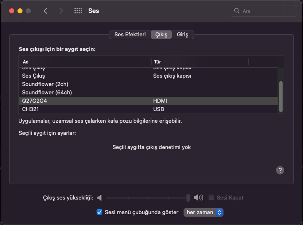Adjust the Çıkış ses yüksekliği slider
The width and height of the screenshot is (303, 225).
pos(148,198)
